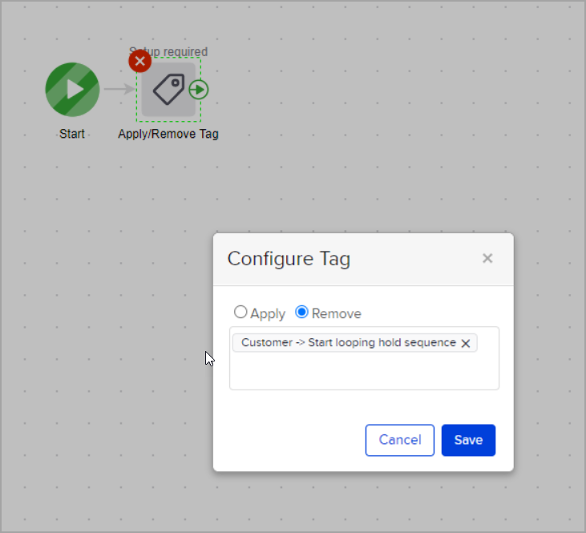The height and width of the screenshot is (533, 586).
Task: Select the Remove radio button
Action: pos(302,313)
